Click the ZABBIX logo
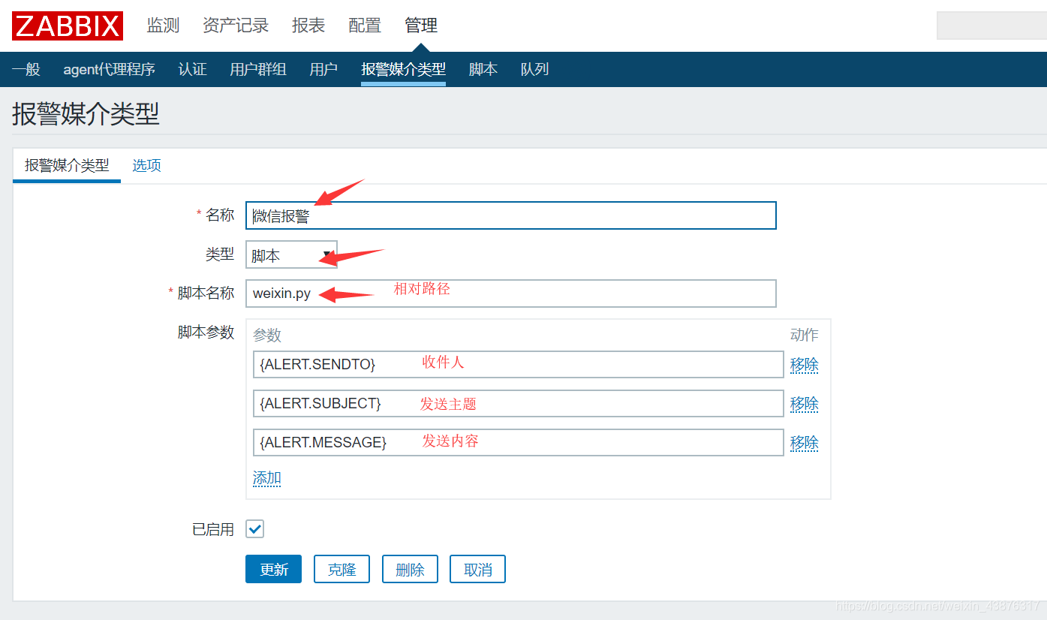Viewport: 1047px width, 620px height. pos(68,26)
